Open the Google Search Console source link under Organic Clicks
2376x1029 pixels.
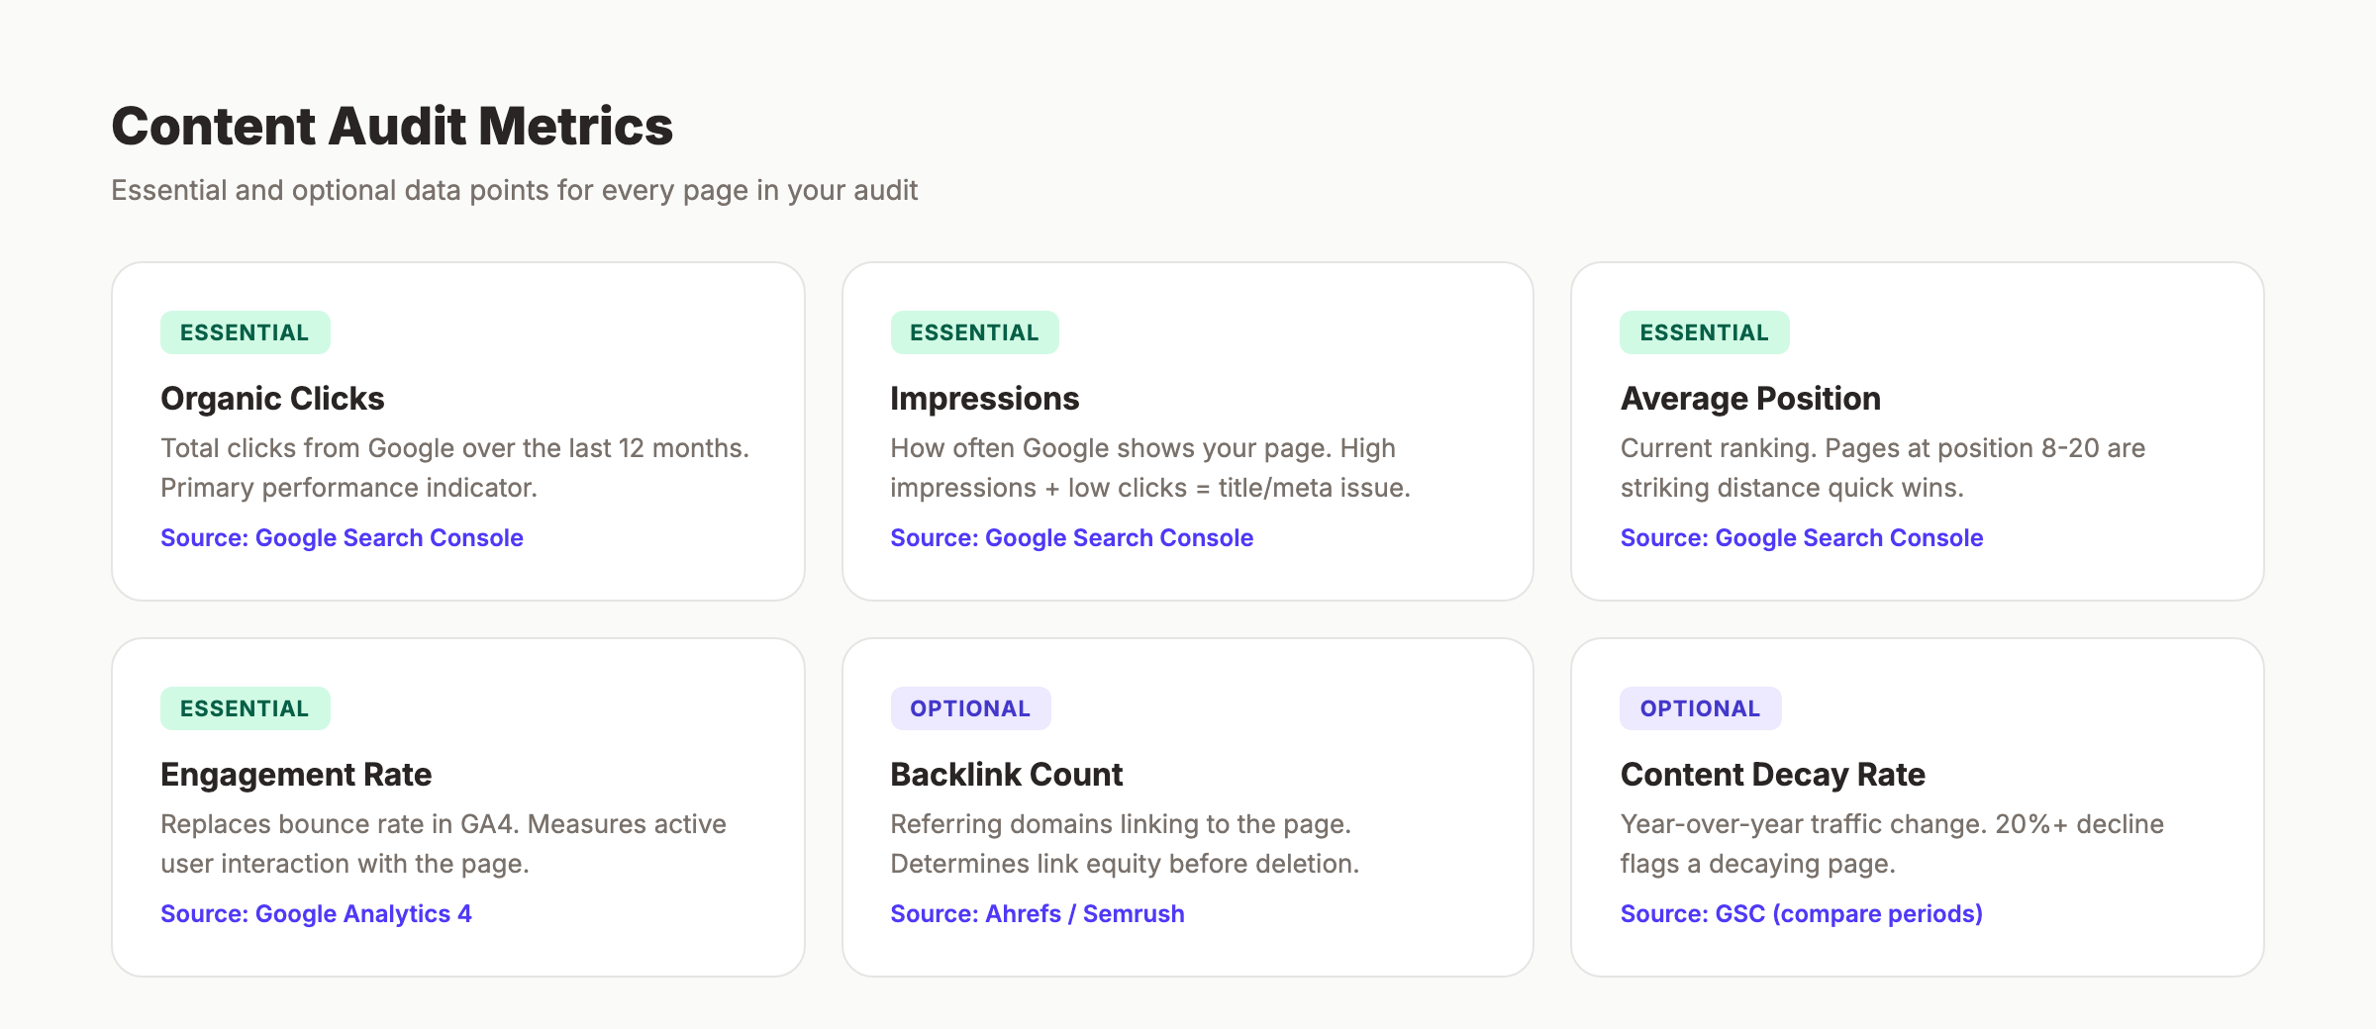(x=342, y=537)
